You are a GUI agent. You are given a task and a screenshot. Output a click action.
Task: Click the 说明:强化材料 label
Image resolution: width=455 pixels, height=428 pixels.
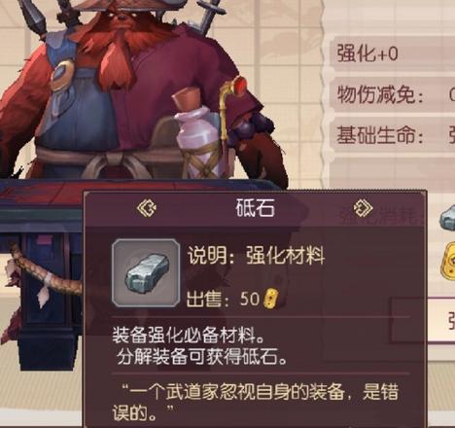tap(256, 256)
